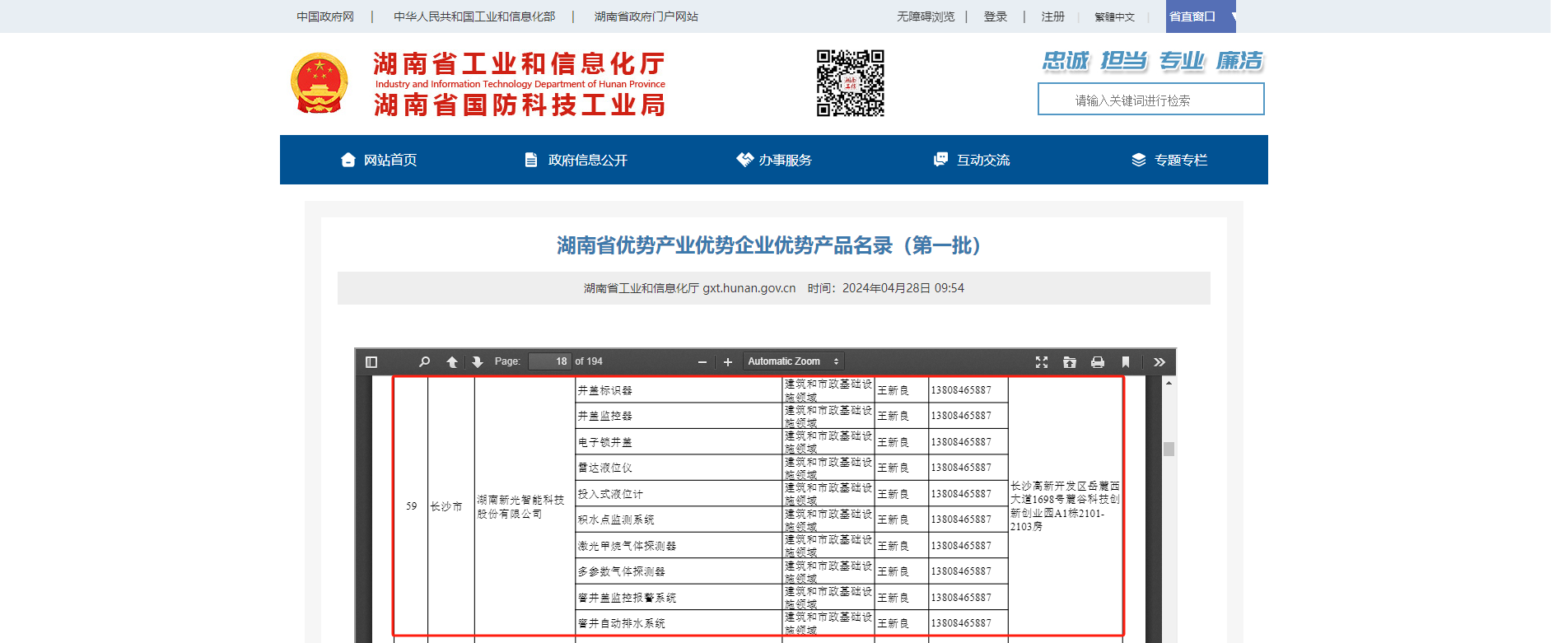Viewport: 1563px width, 643px height.
Task: Expand the PDF tools double-arrow menu
Action: tap(1159, 361)
